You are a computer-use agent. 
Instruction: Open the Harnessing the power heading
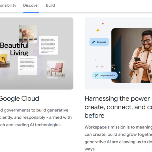coord(118,107)
